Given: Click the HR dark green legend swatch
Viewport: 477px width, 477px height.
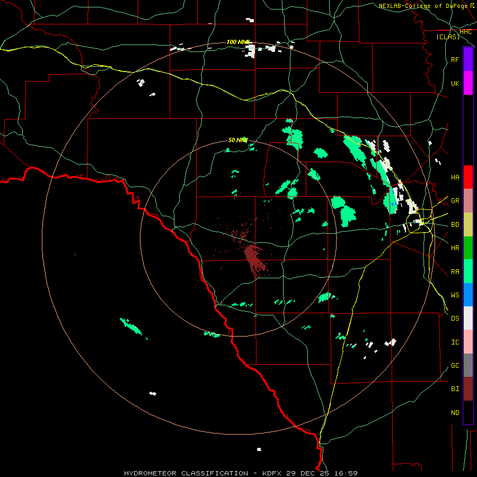Looking at the screenshot, I should point(468,248).
